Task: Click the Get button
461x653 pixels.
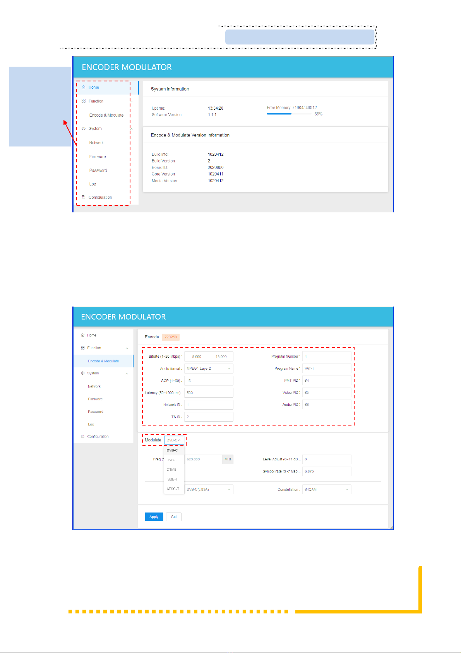Action: point(174,517)
